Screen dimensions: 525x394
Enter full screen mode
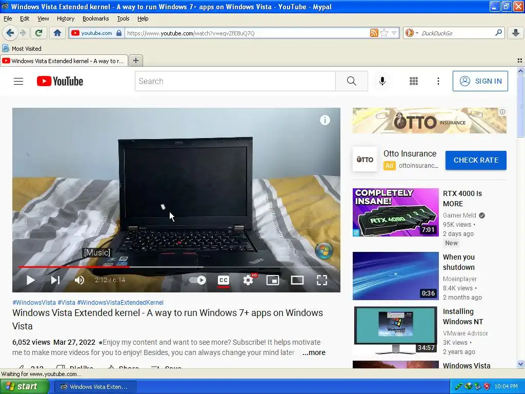[322, 280]
